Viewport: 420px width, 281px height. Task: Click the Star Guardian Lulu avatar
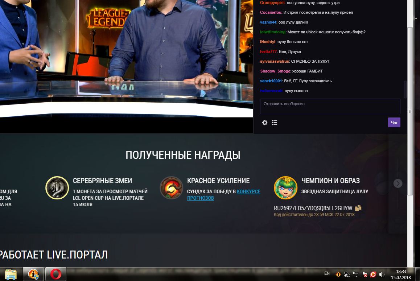[285, 188]
